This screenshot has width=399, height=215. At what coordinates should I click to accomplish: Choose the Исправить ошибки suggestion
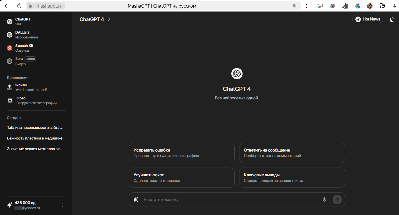182,153
